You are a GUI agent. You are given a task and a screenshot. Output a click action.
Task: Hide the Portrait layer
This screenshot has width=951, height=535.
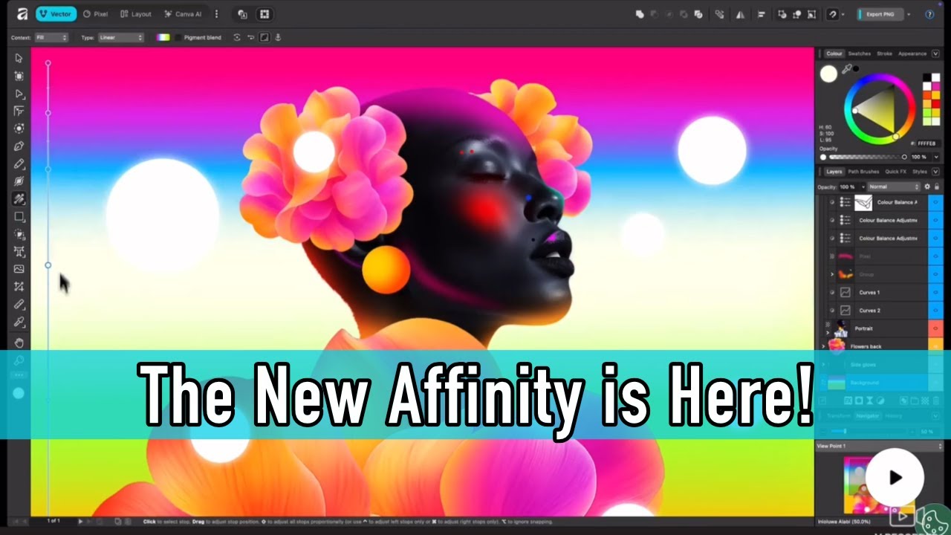[x=935, y=328]
